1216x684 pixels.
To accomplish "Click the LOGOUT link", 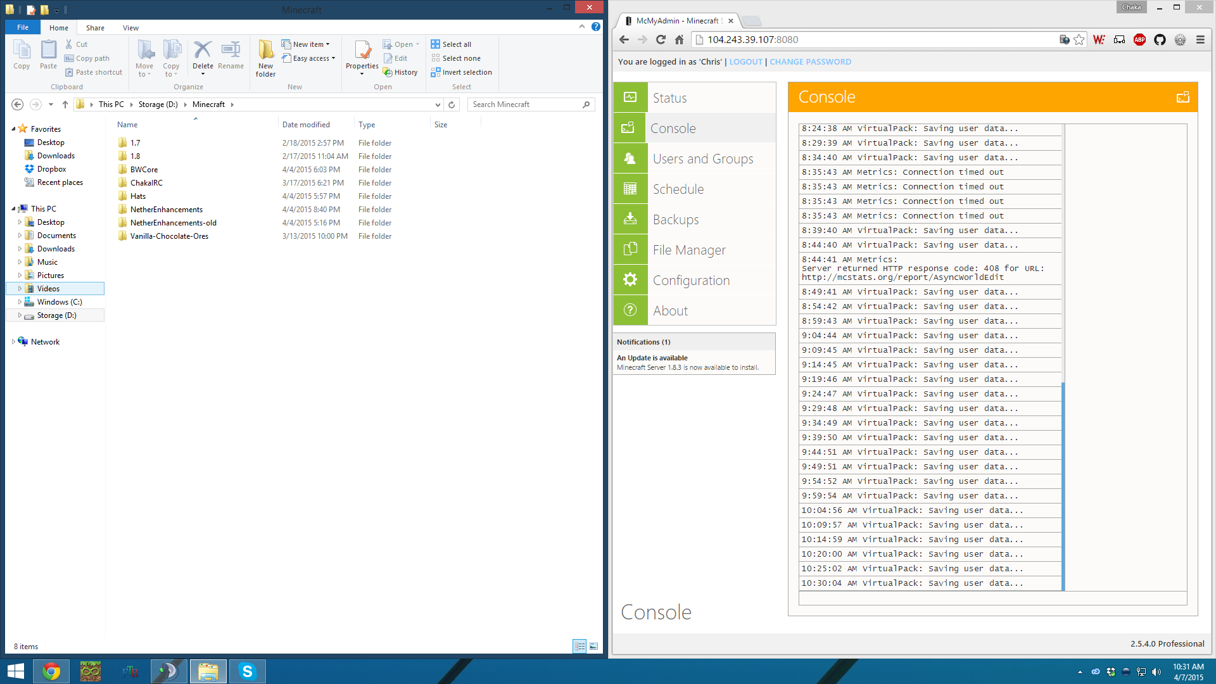I will pyautogui.click(x=745, y=62).
